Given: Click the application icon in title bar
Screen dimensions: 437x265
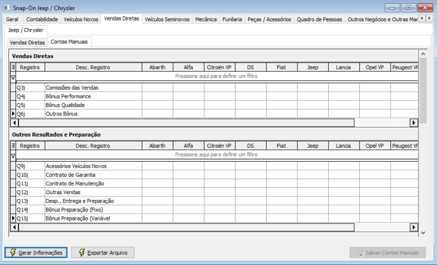Looking at the screenshot, I should point(7,8).
